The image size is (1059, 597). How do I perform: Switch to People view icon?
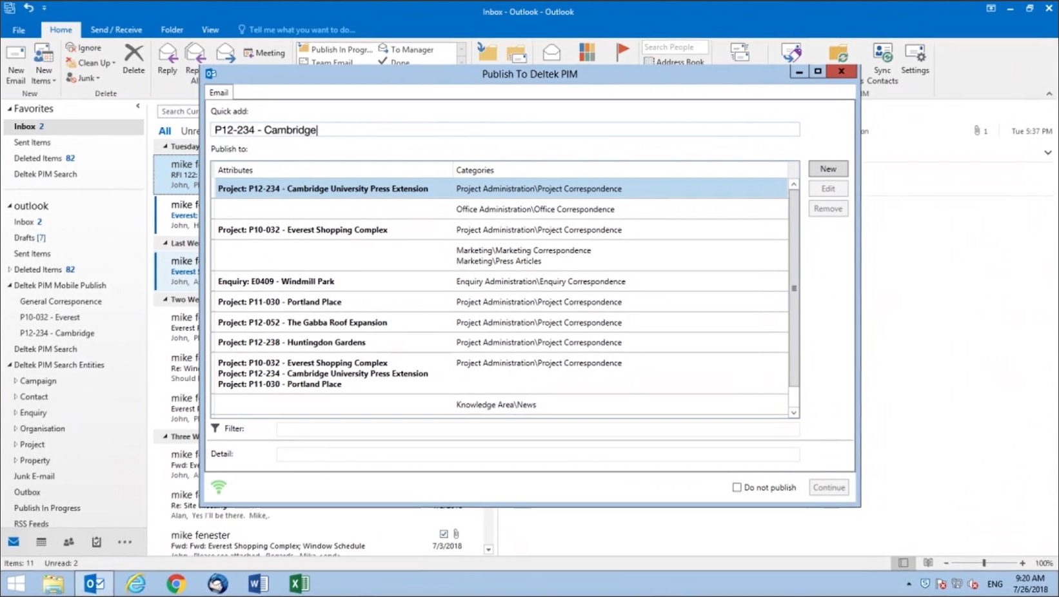[x=68, y=542]
